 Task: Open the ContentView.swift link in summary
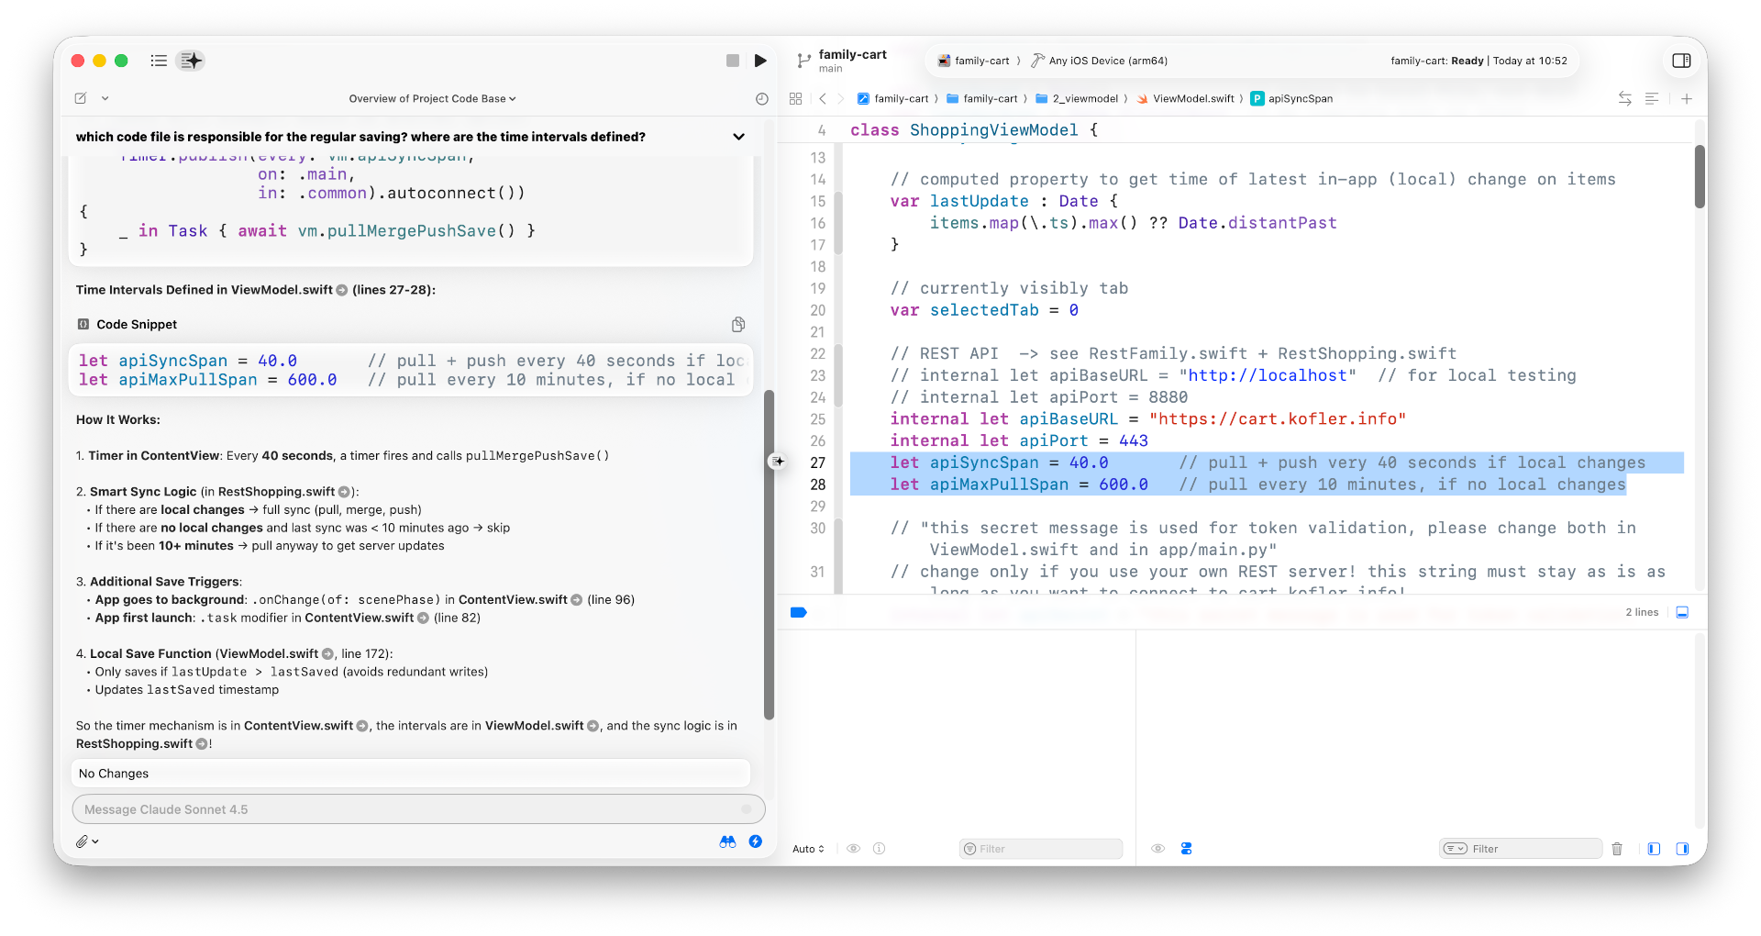298,726
